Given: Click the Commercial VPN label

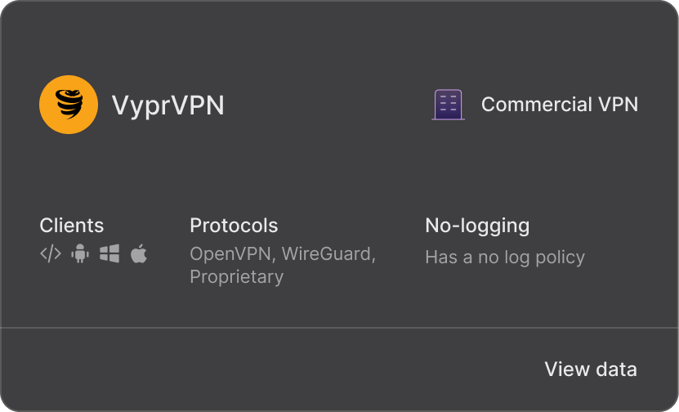Looking at the screenshot, I should [560, 105].
